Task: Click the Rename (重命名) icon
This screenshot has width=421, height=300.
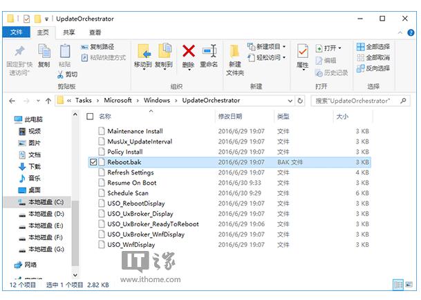Action: coord(209,54)
